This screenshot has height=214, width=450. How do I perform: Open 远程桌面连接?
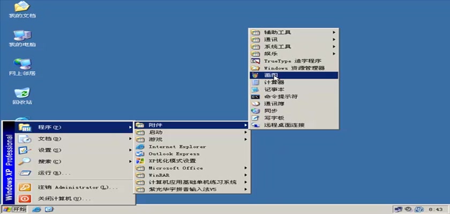(294, 125)
